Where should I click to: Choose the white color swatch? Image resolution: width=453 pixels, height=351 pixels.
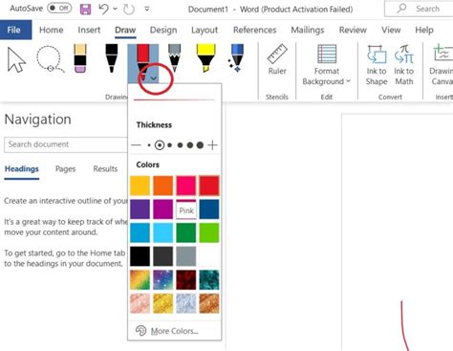coord(209,256)
